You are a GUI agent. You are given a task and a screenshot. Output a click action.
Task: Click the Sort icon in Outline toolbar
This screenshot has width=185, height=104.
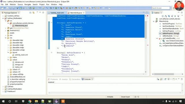tap(166, 16)
